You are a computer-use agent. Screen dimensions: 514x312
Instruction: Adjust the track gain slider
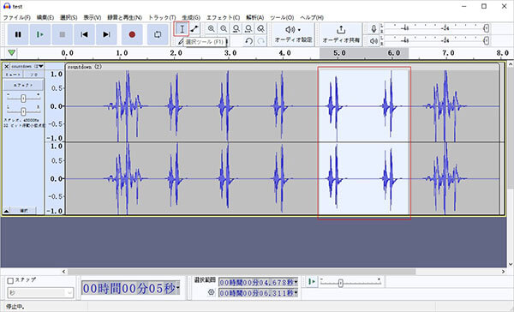click(23, 98)
